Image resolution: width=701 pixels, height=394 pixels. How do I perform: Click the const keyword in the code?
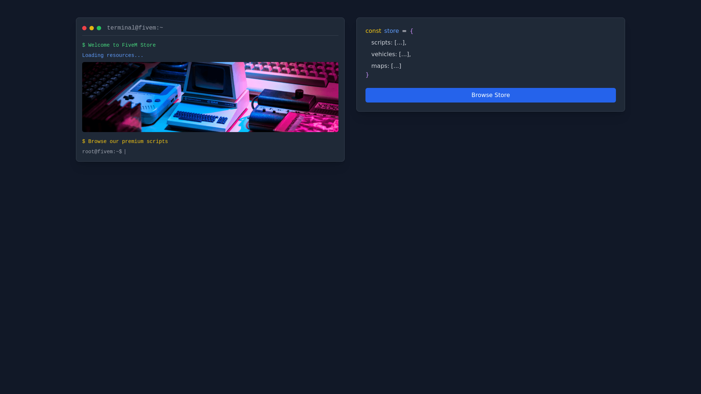coord(373,31)
